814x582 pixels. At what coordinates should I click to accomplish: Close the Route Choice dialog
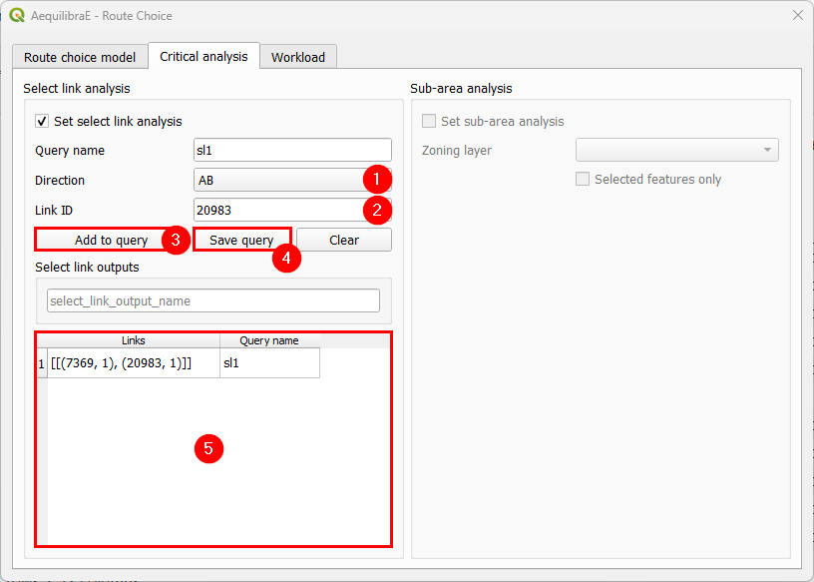tap(797, 15)
